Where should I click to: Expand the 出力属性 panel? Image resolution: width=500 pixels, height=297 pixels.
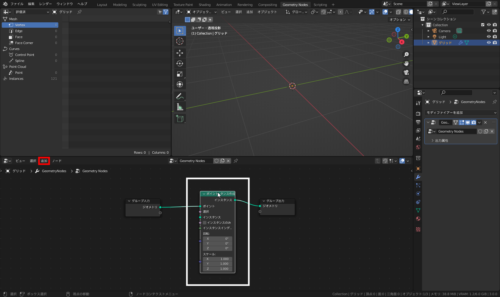tap(441, 141)
